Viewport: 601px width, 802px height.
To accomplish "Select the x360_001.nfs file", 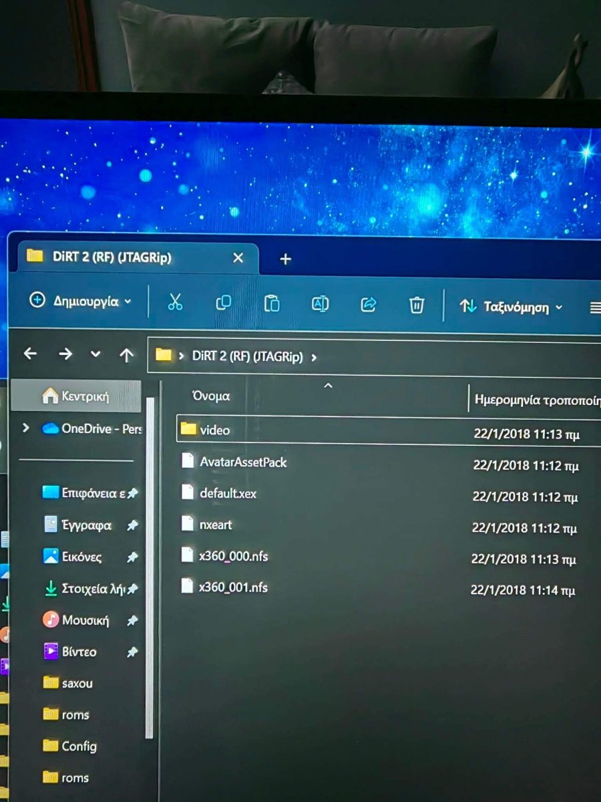I will 233,587.
